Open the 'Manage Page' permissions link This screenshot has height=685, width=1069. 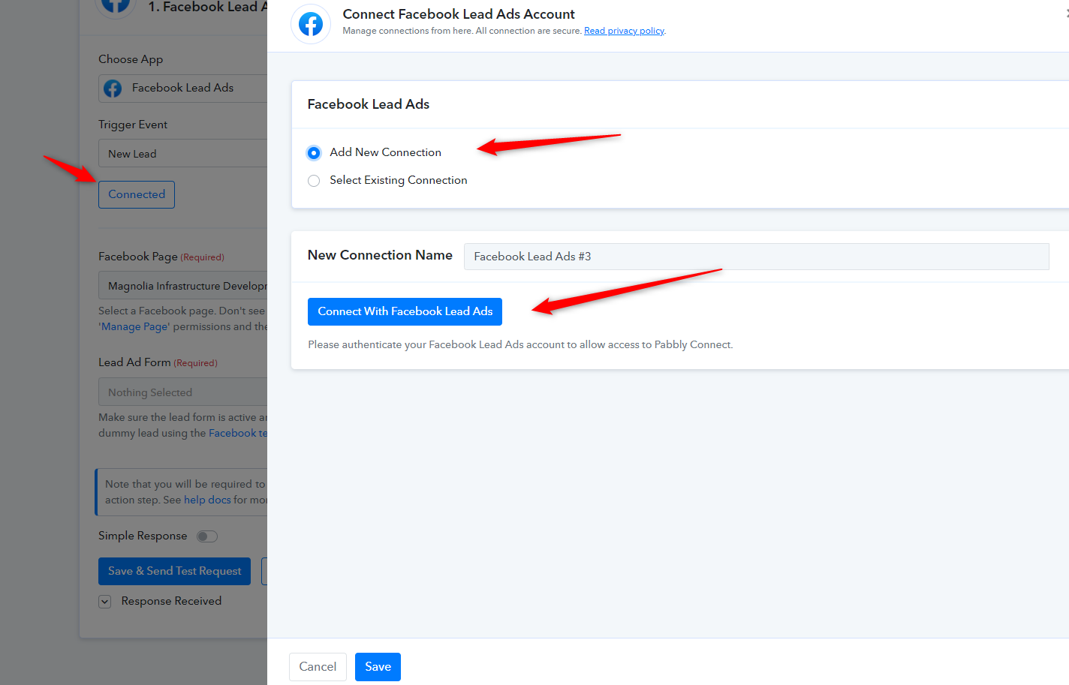tap(134, 327)
